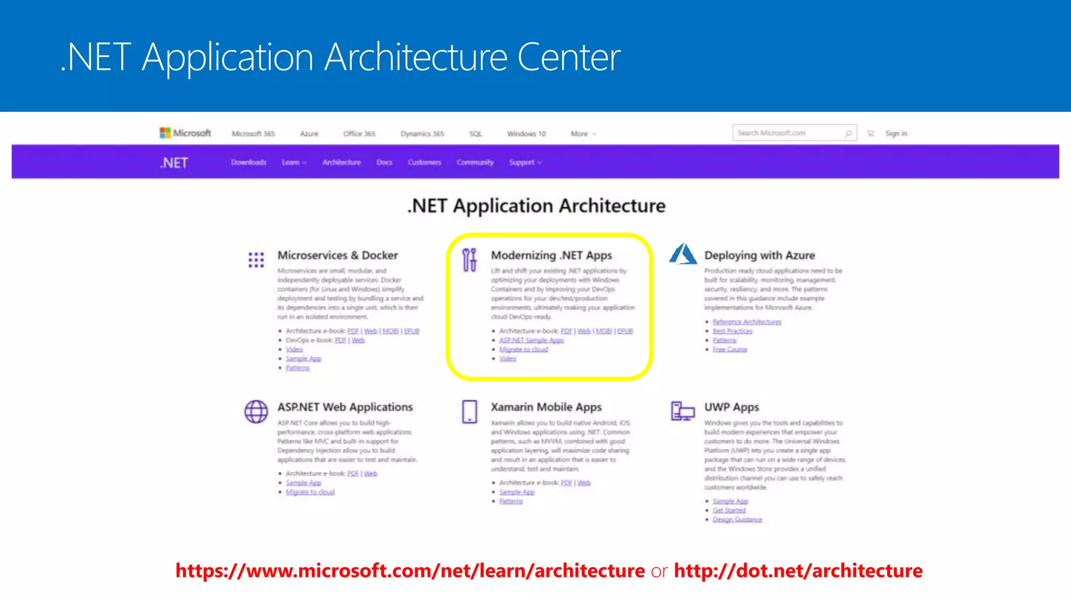Open Patterns under Microservices & Docker
The height and width of the screenshot is (602, 1071).
(298, 368)
